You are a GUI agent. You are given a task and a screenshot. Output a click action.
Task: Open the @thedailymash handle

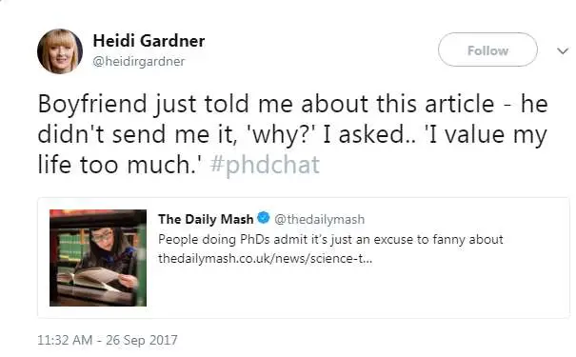(x=320, y=219)
